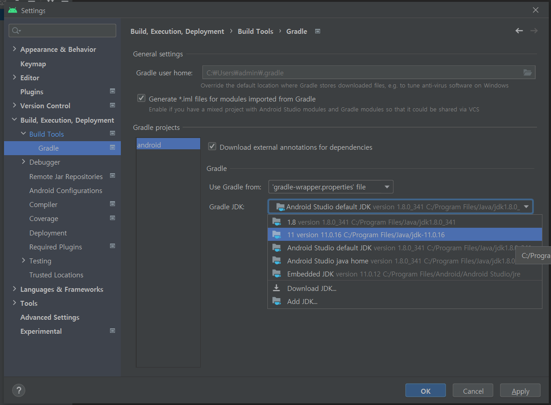Click project settings icon beside Build Tools
The image size is (551, 405).
(x=113, y=133)
